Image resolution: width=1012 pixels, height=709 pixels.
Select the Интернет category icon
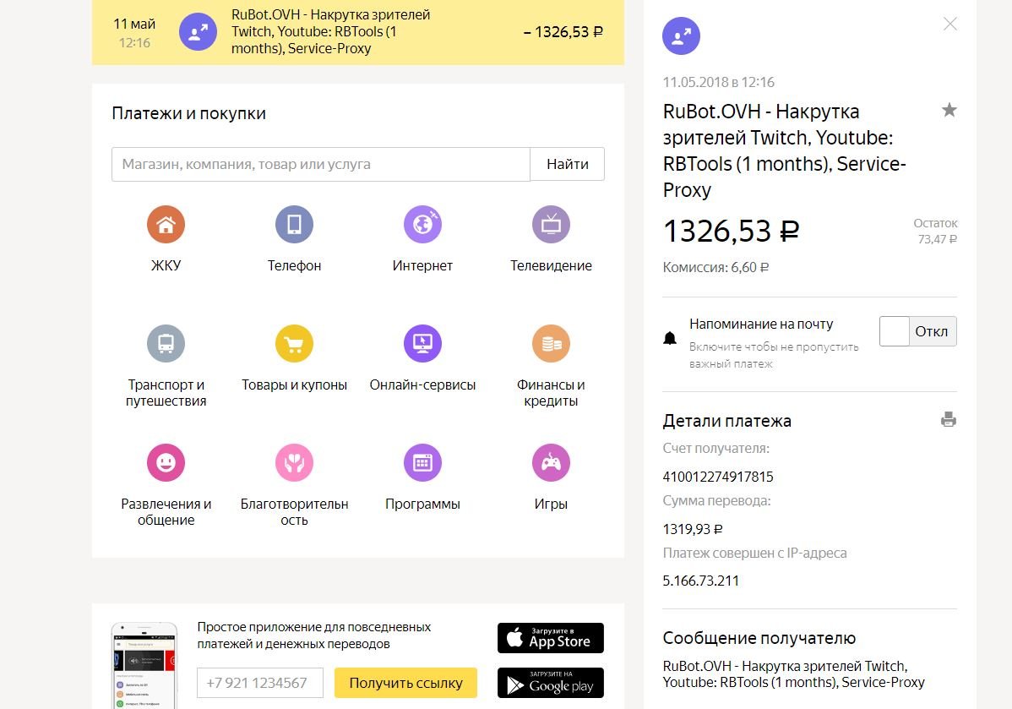(x=422, y=225)
